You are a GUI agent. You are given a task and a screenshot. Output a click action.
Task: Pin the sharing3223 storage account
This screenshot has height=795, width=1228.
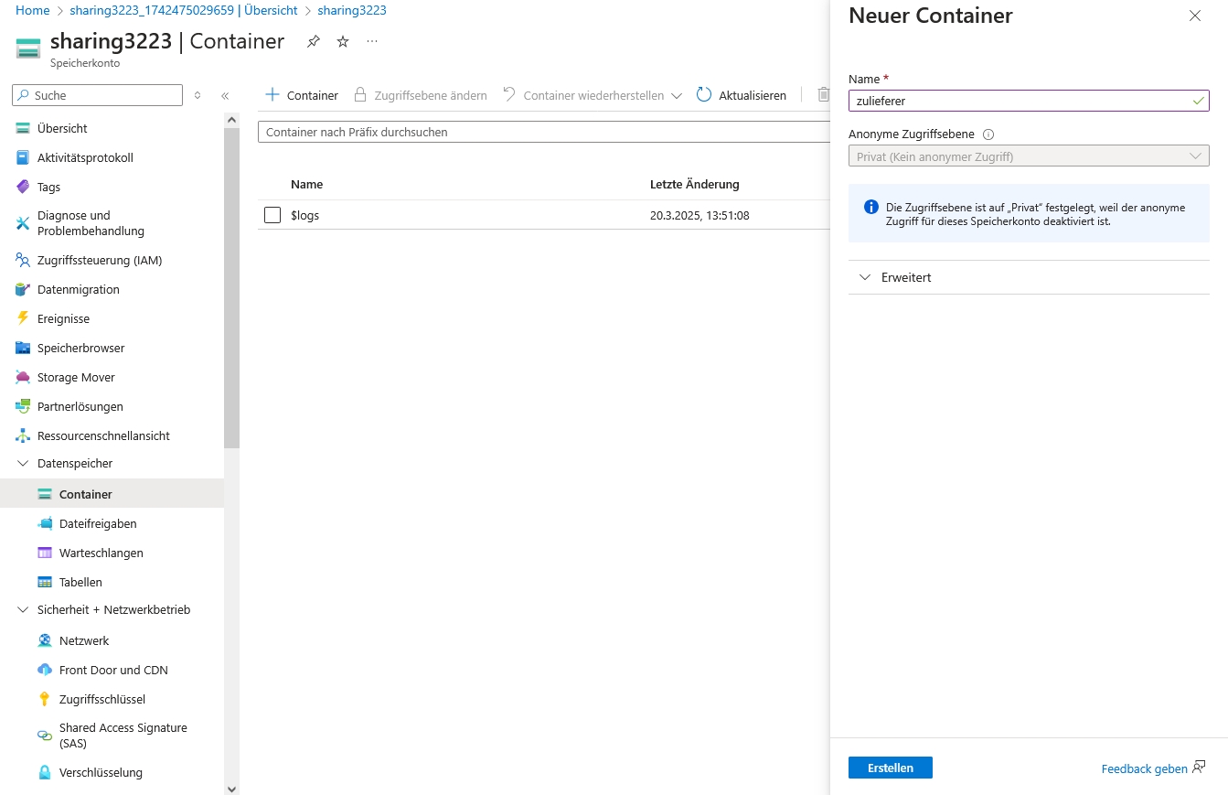(314, 41)
